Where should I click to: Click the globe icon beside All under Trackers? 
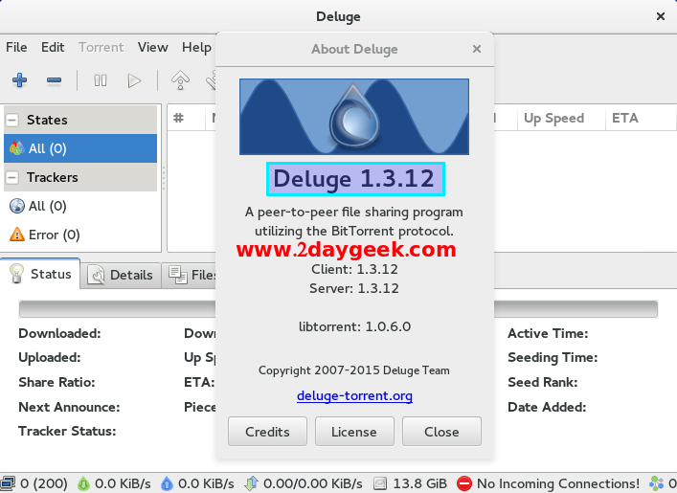tap(17, 206)
